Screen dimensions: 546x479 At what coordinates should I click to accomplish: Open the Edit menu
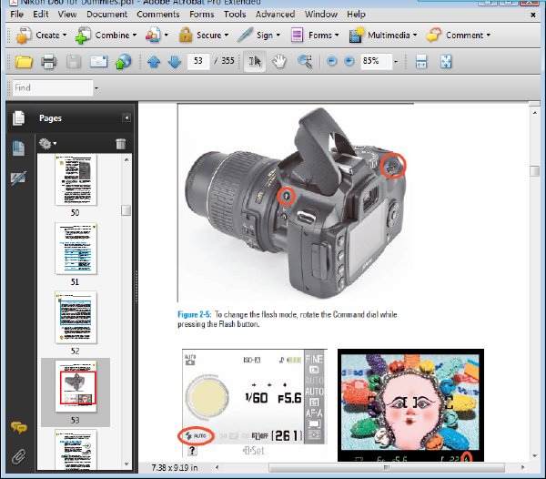tap(40, 15)
